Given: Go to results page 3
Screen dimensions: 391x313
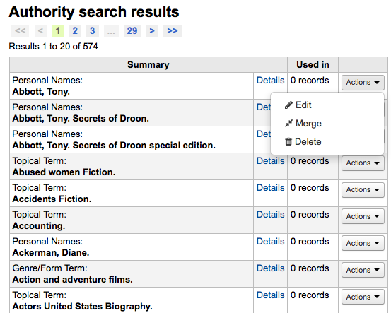Looking at the screenshot, I should point(92,30).
